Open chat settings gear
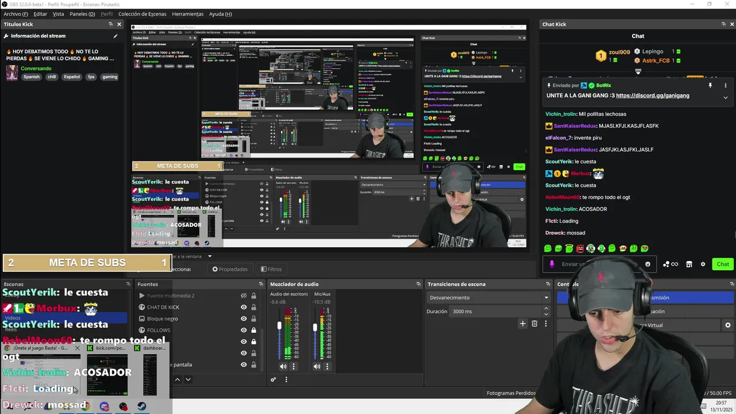Image resolution: width=736 pixels, height=414 pixels. click(x=703, y=264)
